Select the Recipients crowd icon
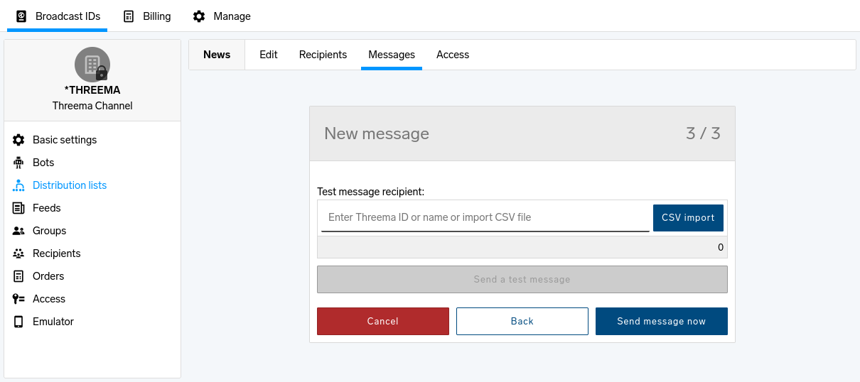The height and width of the screenshot is (382, 860). (x=19, y=253)
